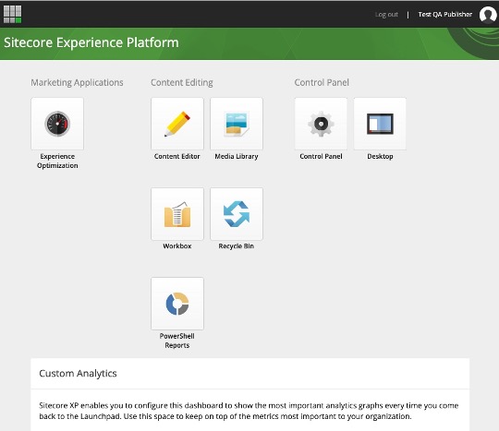Viewport: 499px width, 431px height.
Task: Click the Media Library label text
Action: [237, 156]
